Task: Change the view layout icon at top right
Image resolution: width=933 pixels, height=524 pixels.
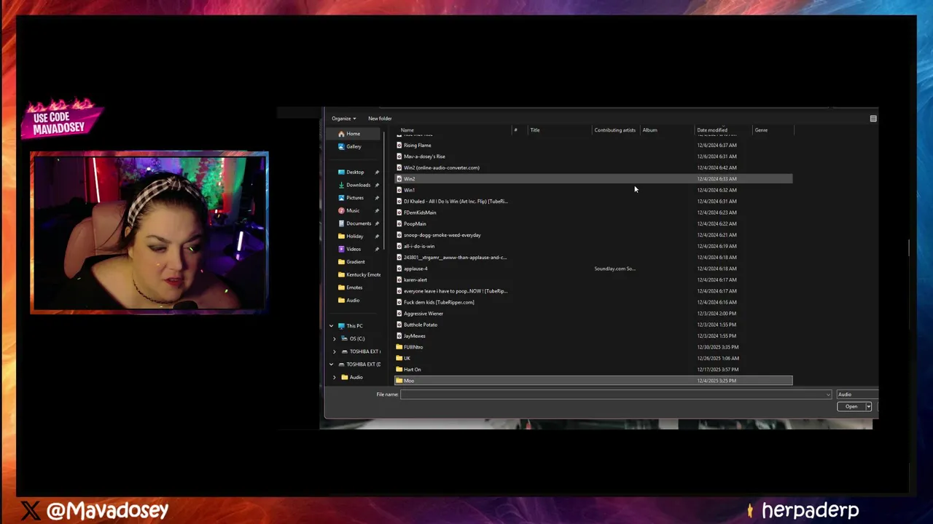Action: click(x=873, y=118)
